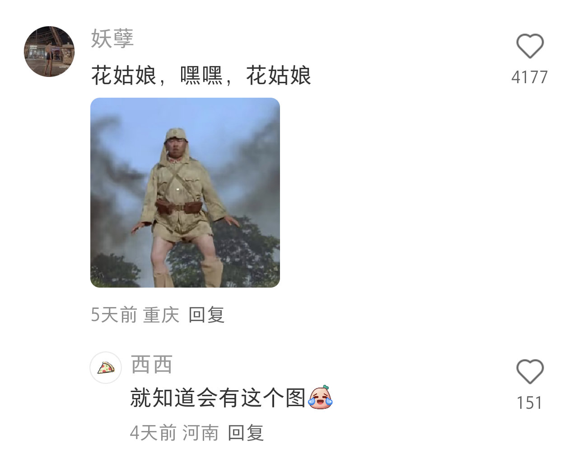The width and height of the screenshot is (569, 459).
Task: View the username 妖孽 profile
Action: [112, 38]
